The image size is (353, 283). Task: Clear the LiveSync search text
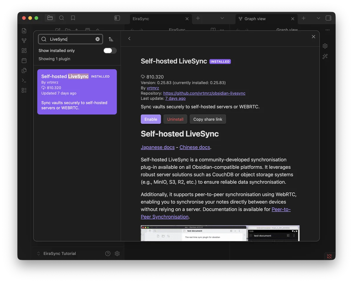(x=98, y=39)
